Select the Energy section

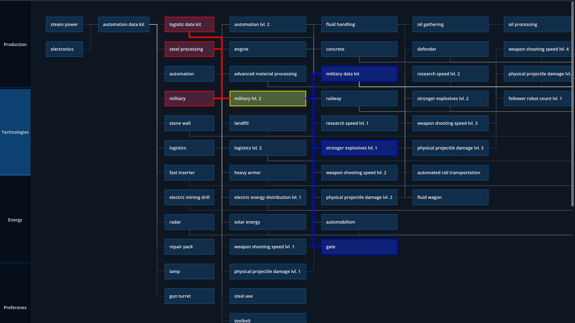coord(15,220)
